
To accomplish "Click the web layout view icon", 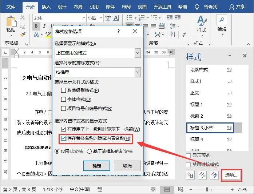I will 180,189.
